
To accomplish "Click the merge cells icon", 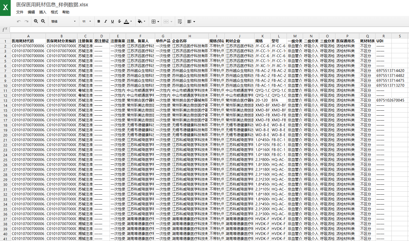I will (x=166, y=21).
